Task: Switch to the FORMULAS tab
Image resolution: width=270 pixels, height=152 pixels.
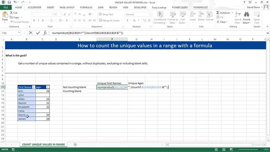Action: [86, 8]
